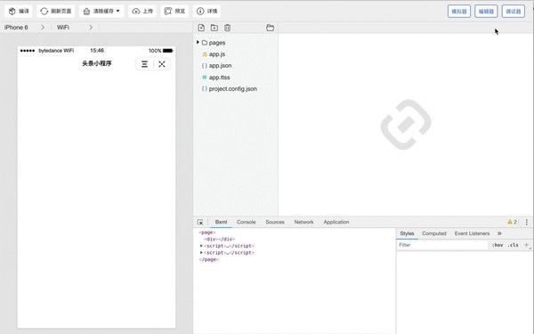Click the refresh page button

(56, 12)
